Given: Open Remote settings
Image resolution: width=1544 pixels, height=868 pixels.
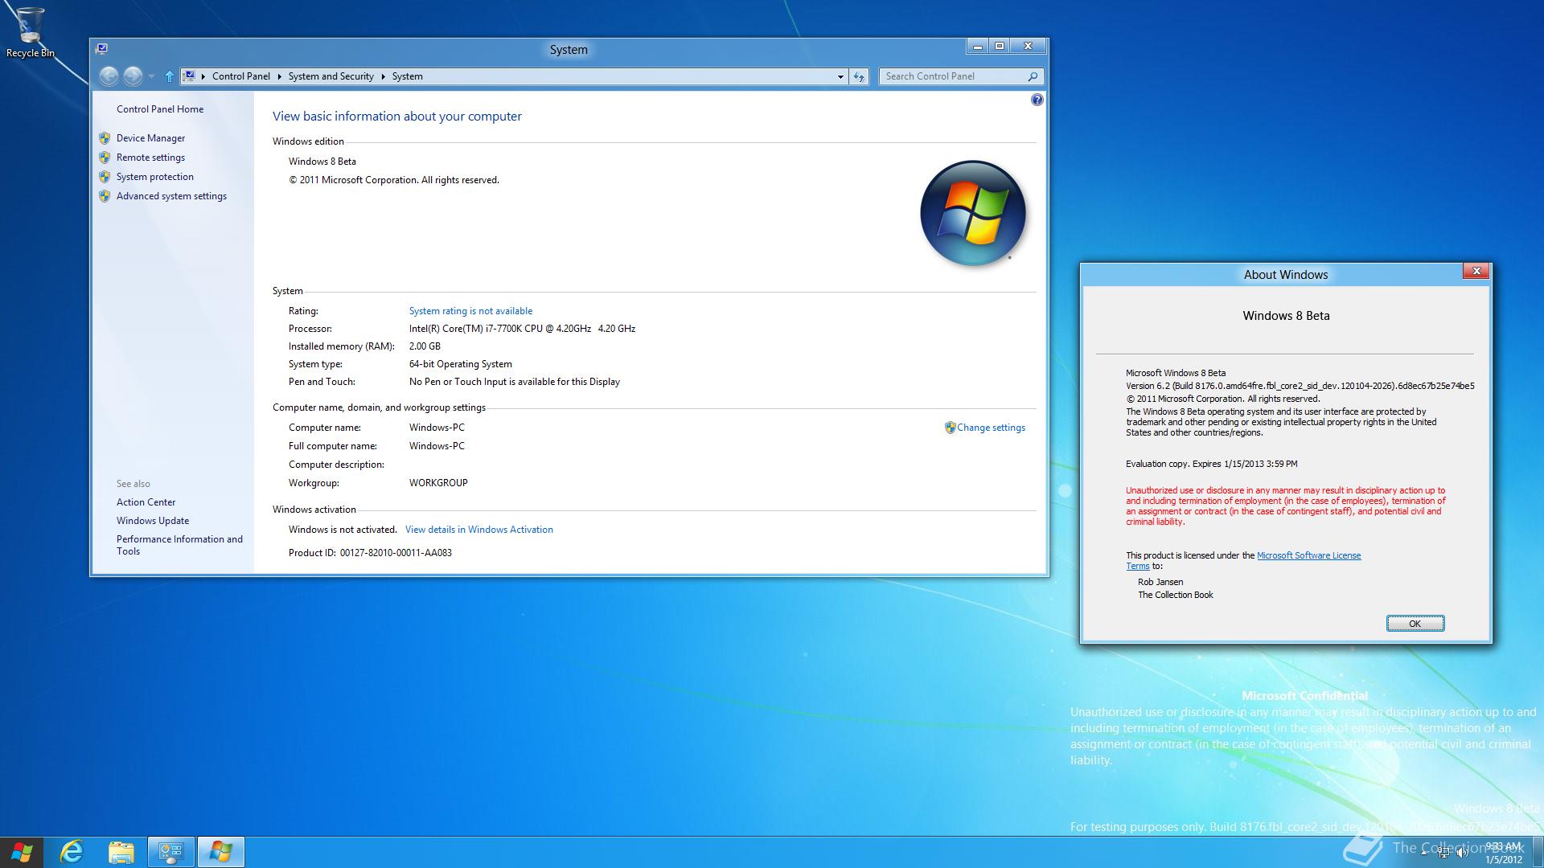Looking at the screenshot, I should click(x=150, y=158).
